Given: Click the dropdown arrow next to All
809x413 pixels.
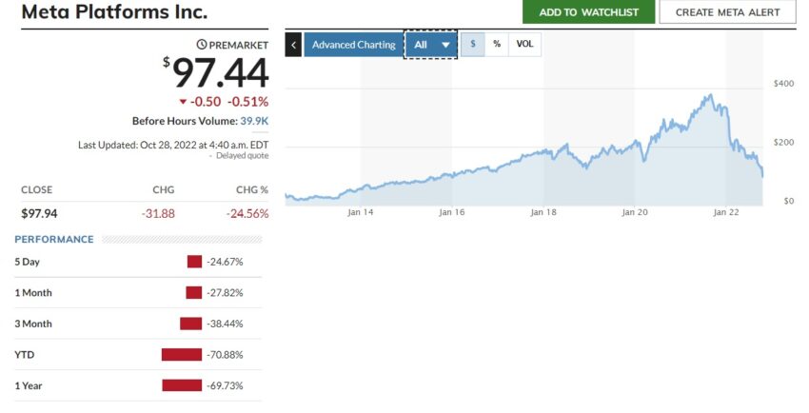Looking at the screenshot, I should (x=445, y=46).
